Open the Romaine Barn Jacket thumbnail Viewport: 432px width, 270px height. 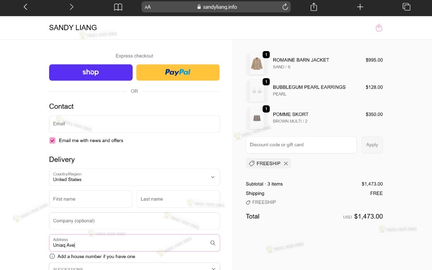[x=257, y=64]
